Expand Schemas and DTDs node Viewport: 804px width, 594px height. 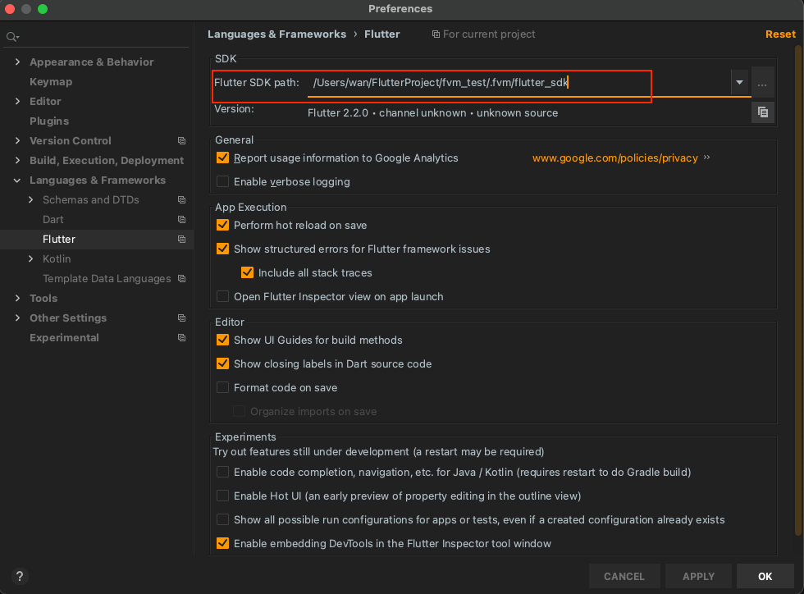click(x=31, y=199)
